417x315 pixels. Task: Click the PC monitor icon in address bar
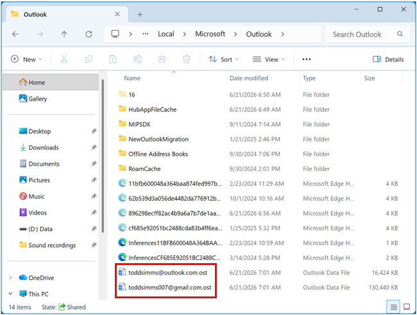(x=115, y=34)
